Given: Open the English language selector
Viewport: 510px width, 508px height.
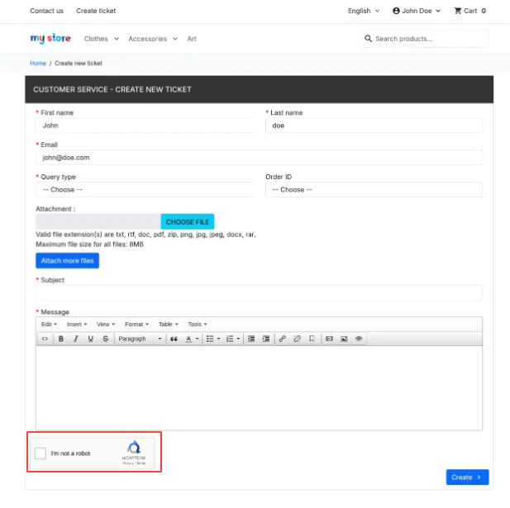Looking at the screenshot, I should (364, 11).
